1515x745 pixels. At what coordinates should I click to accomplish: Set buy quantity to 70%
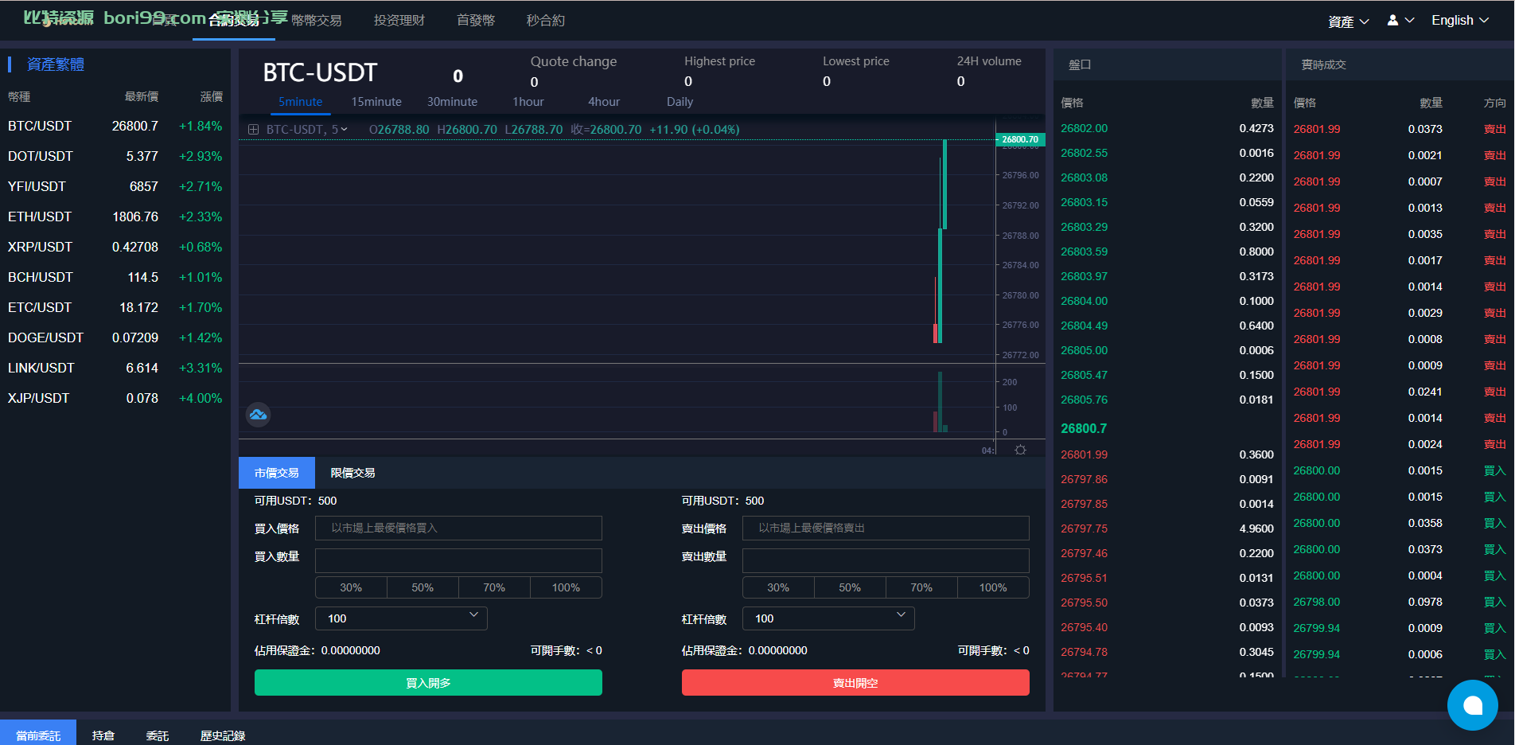(x=494, y=587)
